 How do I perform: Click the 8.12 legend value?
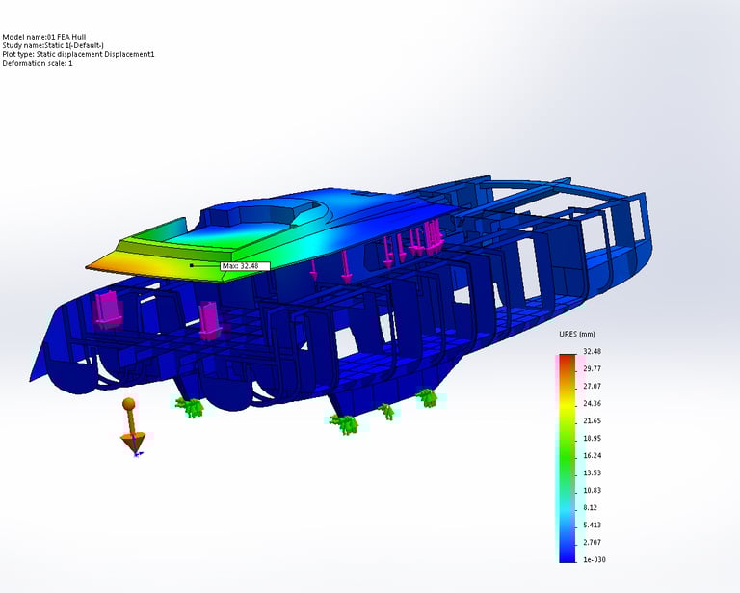click(x=590, y=508)
